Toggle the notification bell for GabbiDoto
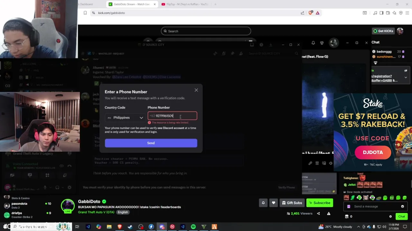Image resolution: width=412 pixels, height=231 pixels. [263, 203]
